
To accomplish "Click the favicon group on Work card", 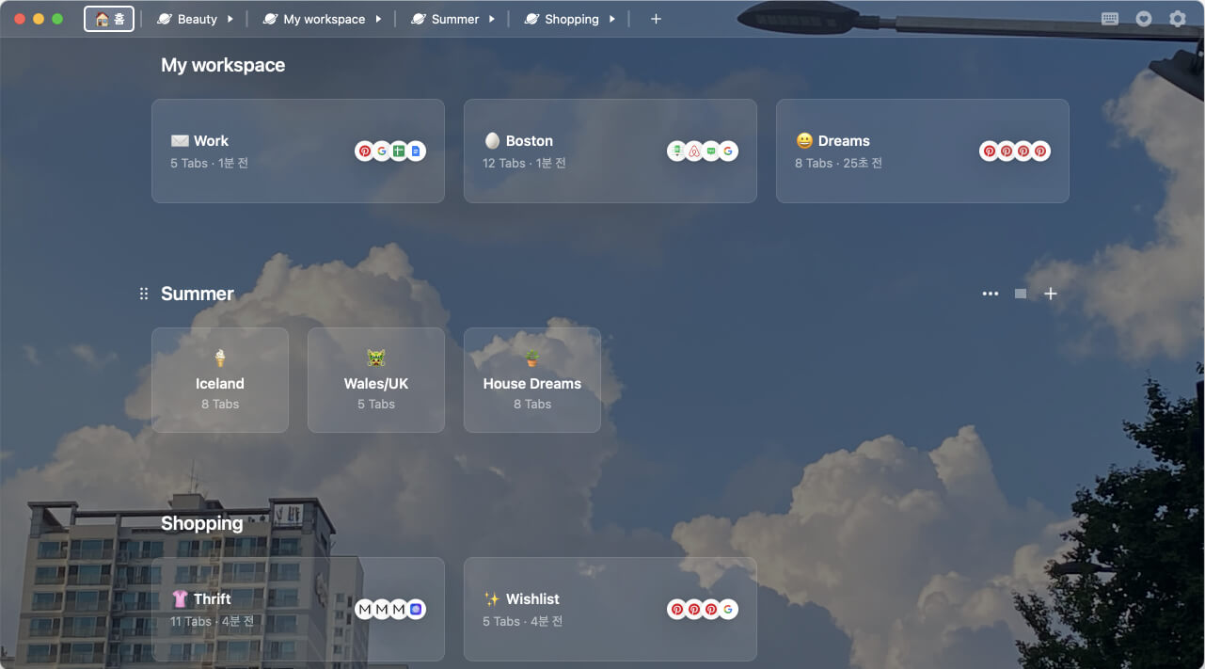I will (390, 151).
